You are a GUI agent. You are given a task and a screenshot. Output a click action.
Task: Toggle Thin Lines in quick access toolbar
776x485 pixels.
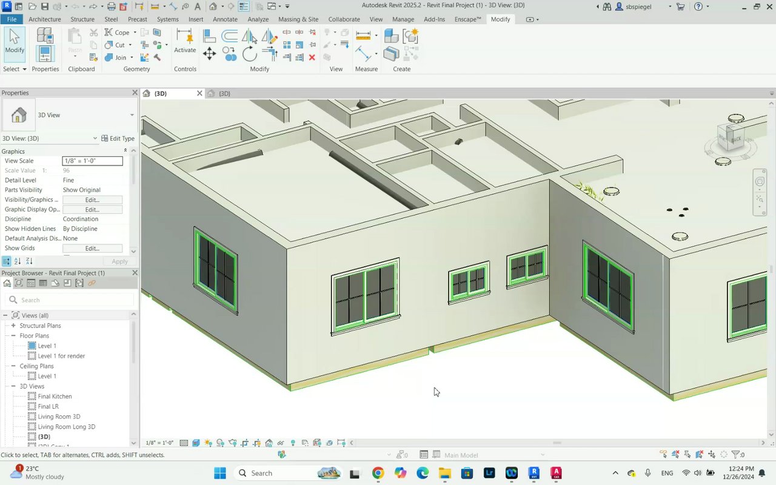click(x=243, y=7)
